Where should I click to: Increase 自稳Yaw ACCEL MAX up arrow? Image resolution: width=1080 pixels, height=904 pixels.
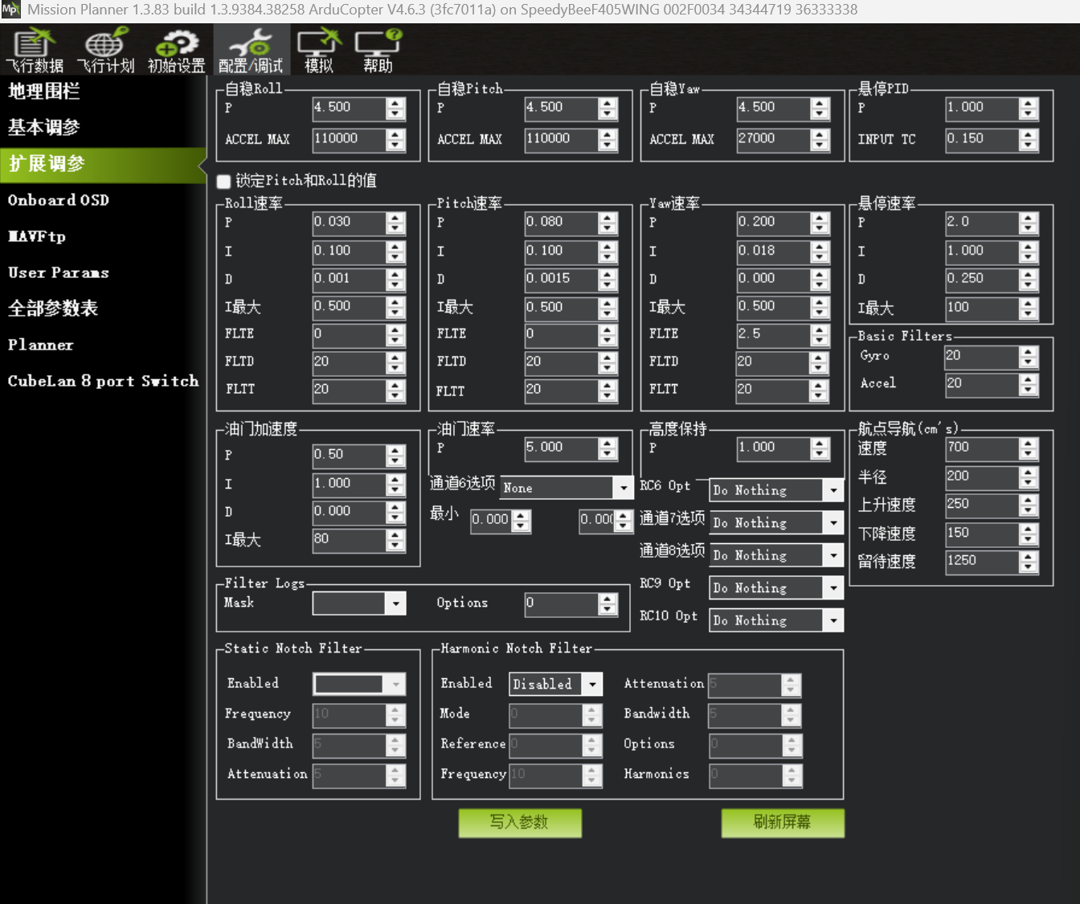pyautogui.click(x=820, y=135)
